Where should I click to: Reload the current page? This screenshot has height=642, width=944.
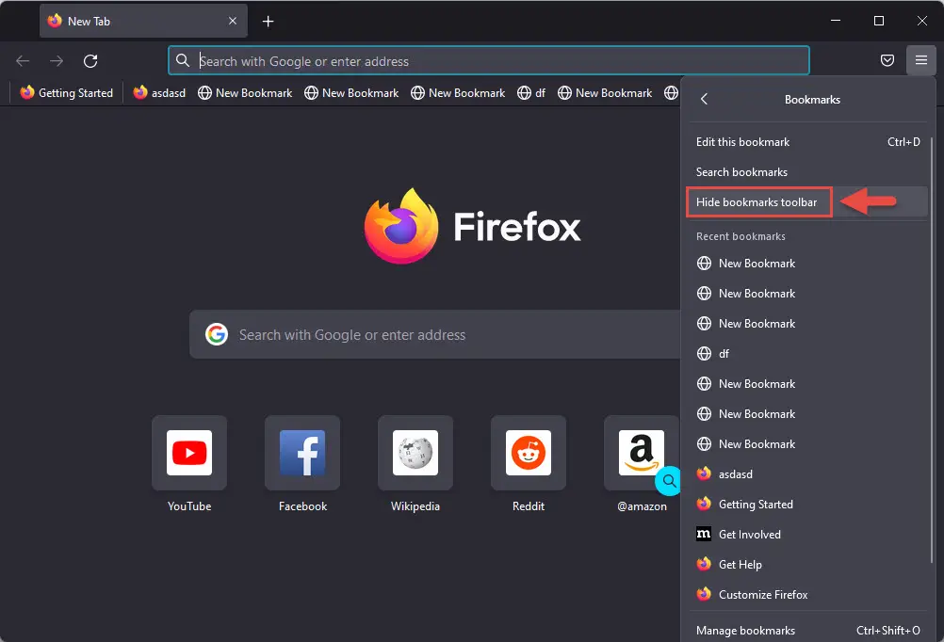click(x=90, y=61)
